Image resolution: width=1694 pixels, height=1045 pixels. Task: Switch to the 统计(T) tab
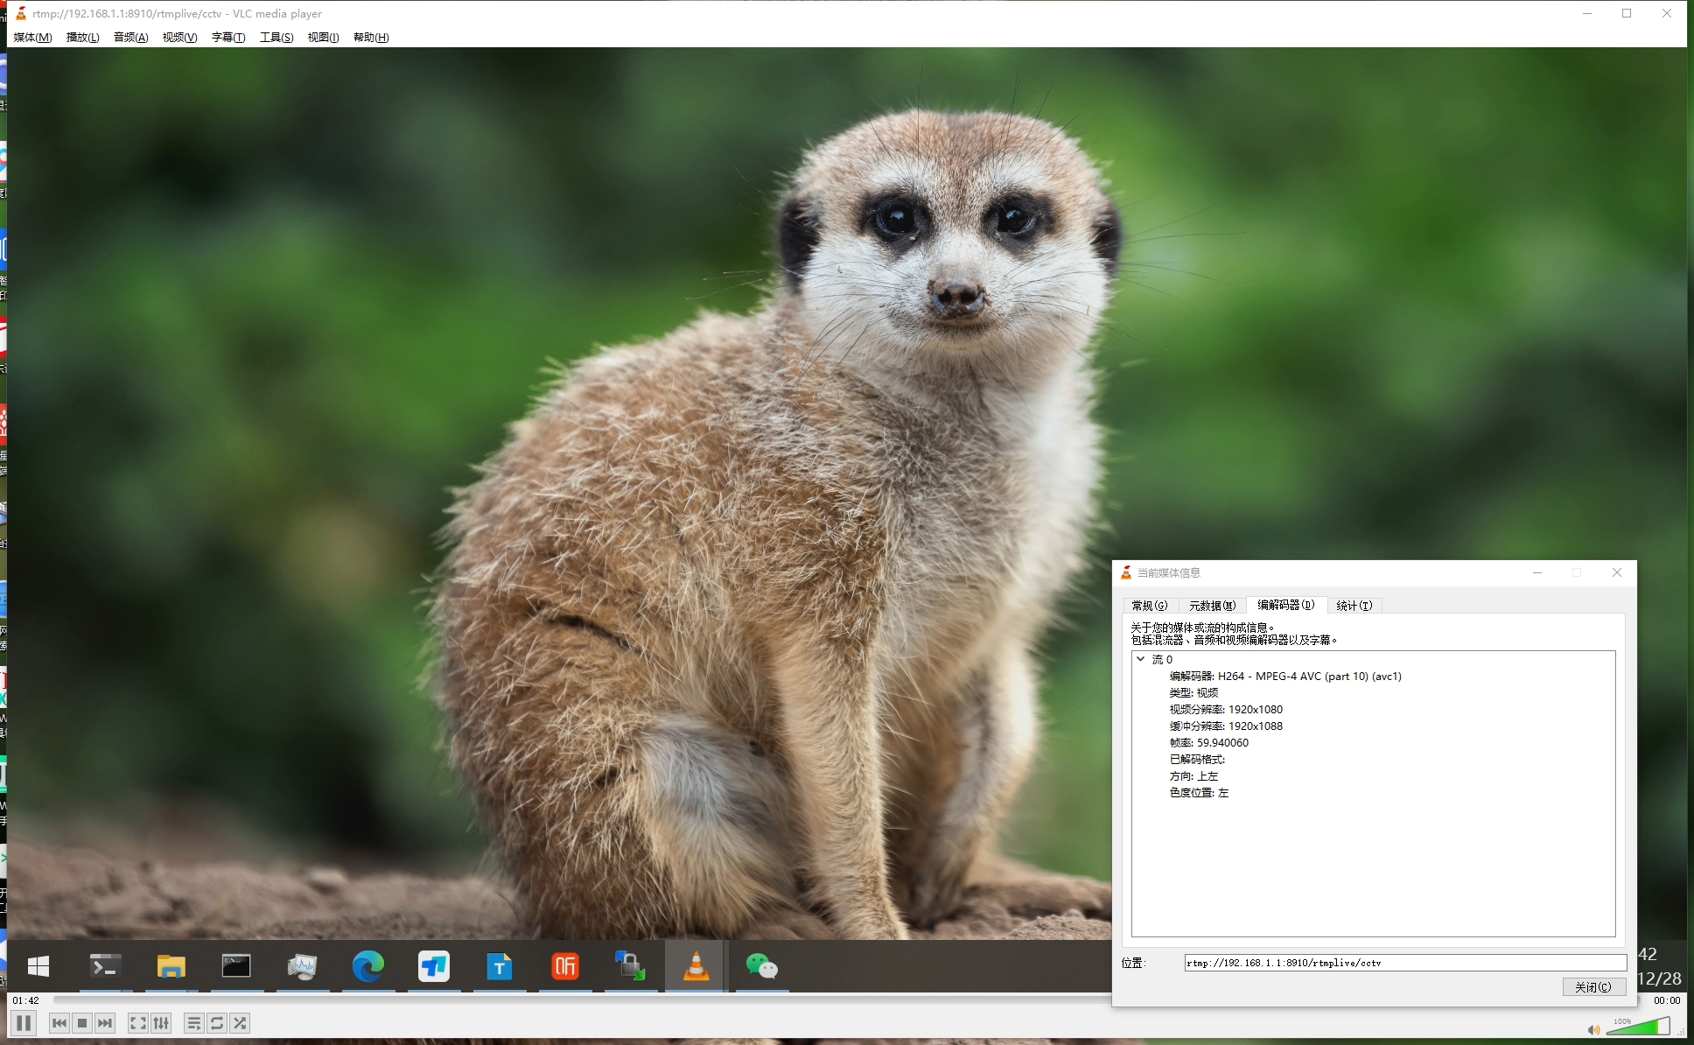coord(1354,606)
